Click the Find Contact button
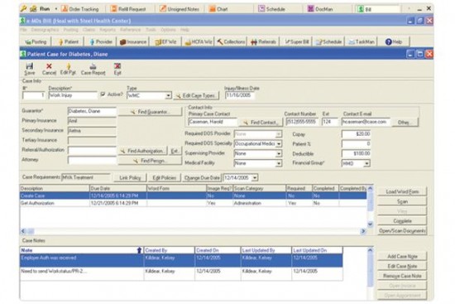The height and width of the screenshot is (304, 455). 261,123
